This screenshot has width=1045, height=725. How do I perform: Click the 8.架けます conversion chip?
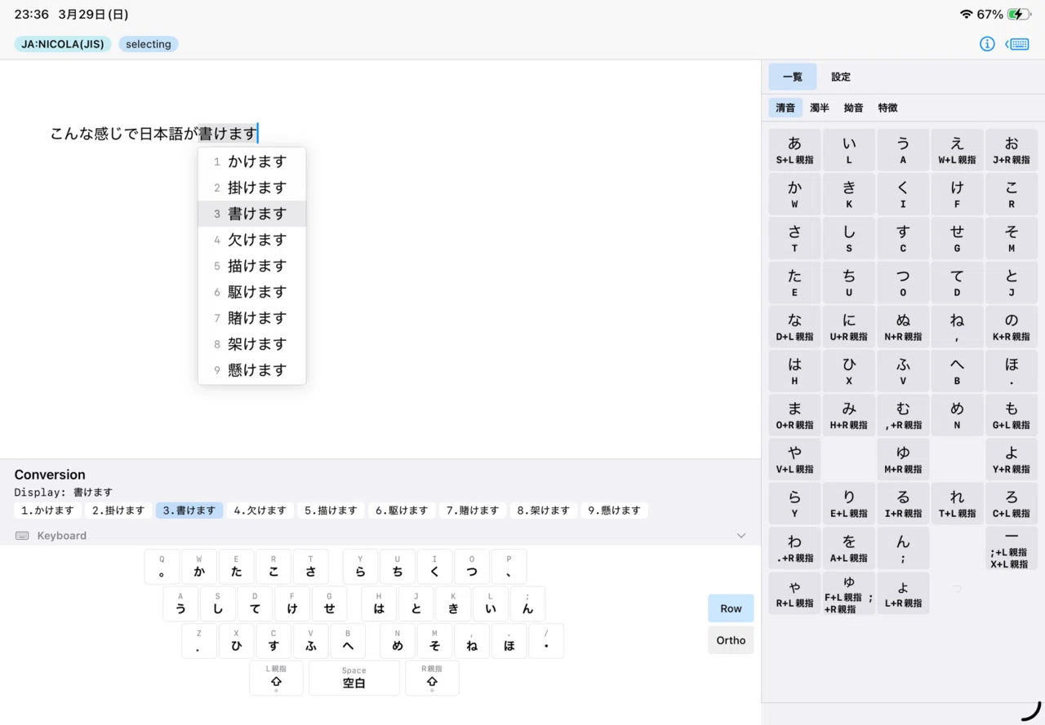coord(545,511)
